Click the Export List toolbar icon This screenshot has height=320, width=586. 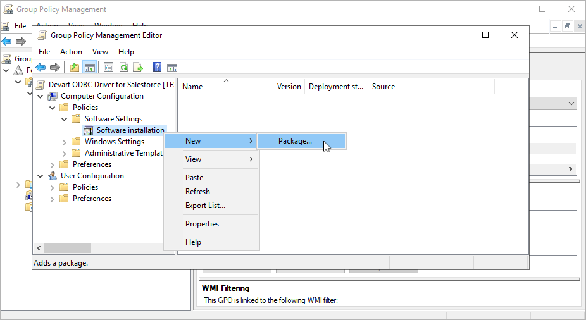(x=138, y=68)
